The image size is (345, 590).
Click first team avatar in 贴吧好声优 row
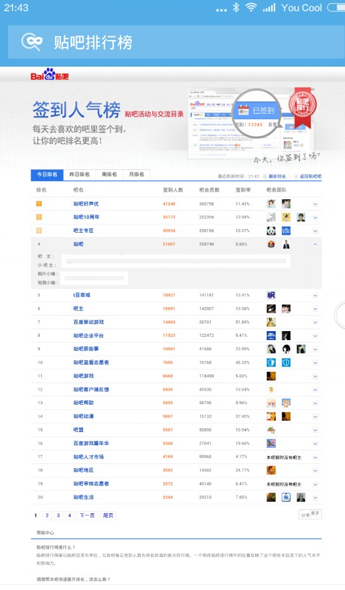click(271, 204)
